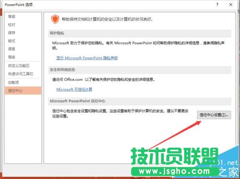Close the PowerPoint 选项 dialog
The width and height of the screenshot is (240, 179).
click(230, 4)
